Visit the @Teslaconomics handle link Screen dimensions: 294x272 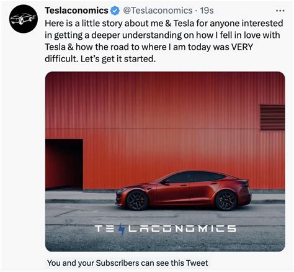[x=158, y=11]
